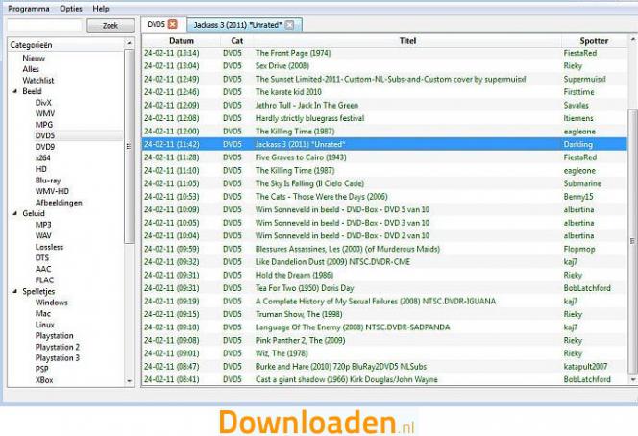Close the Jackass 3 (2011) tab
The image size is (638, 436).
[289, 25]
